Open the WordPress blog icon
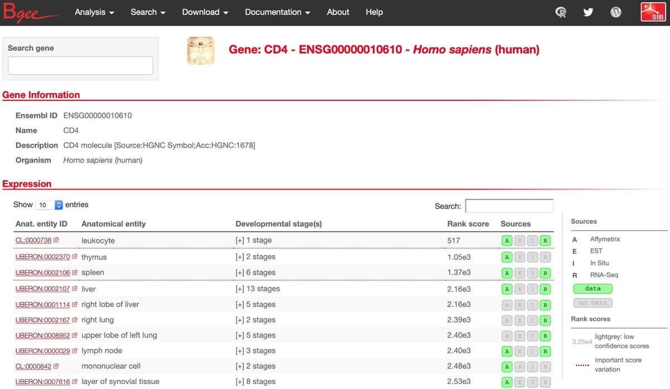Screen dimensions: 670x389 tap(616, 12)
